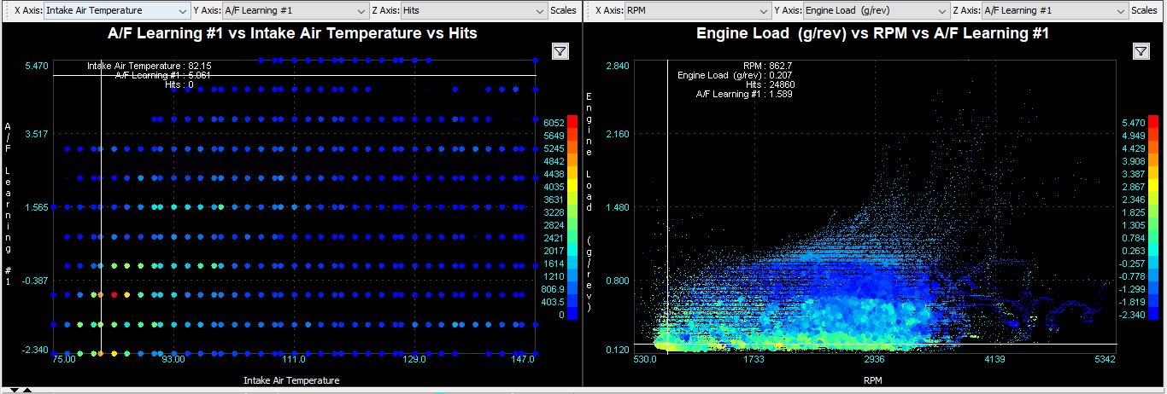Click the Hits color scale bar
The image size is (1167, 394).
[572, 217]
